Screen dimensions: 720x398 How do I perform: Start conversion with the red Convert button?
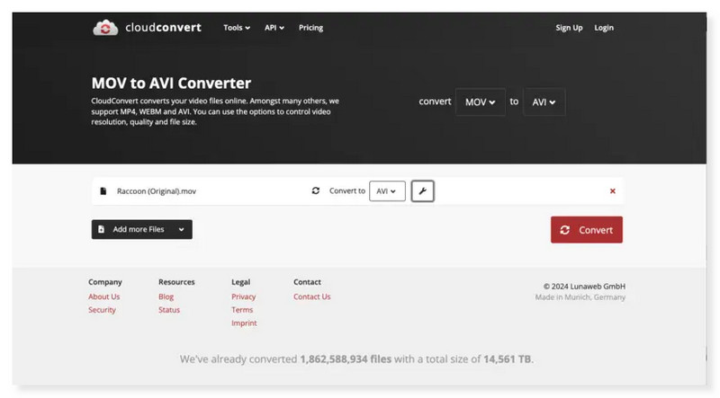587,230
